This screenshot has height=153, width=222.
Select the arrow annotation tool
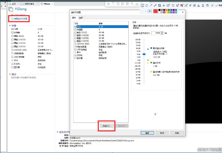pos(151,6)
